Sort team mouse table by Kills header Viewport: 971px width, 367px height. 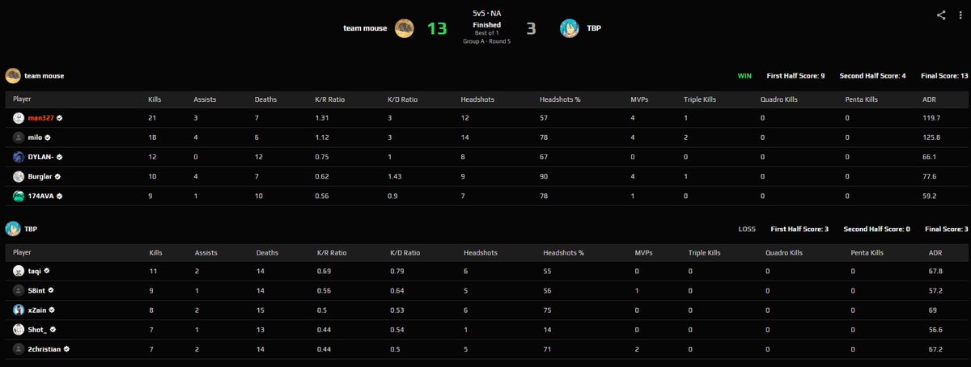coord(155,99)
